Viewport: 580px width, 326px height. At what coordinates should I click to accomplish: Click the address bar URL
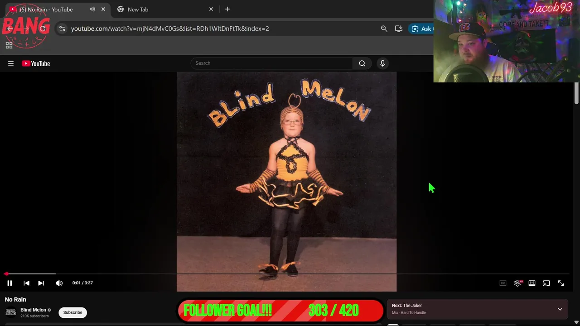(170, 29)
